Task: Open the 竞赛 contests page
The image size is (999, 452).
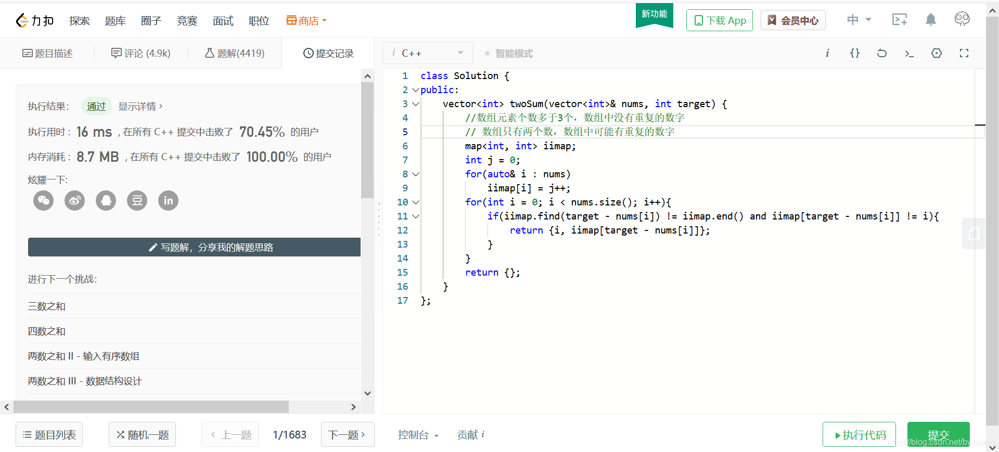Action: 187,21
